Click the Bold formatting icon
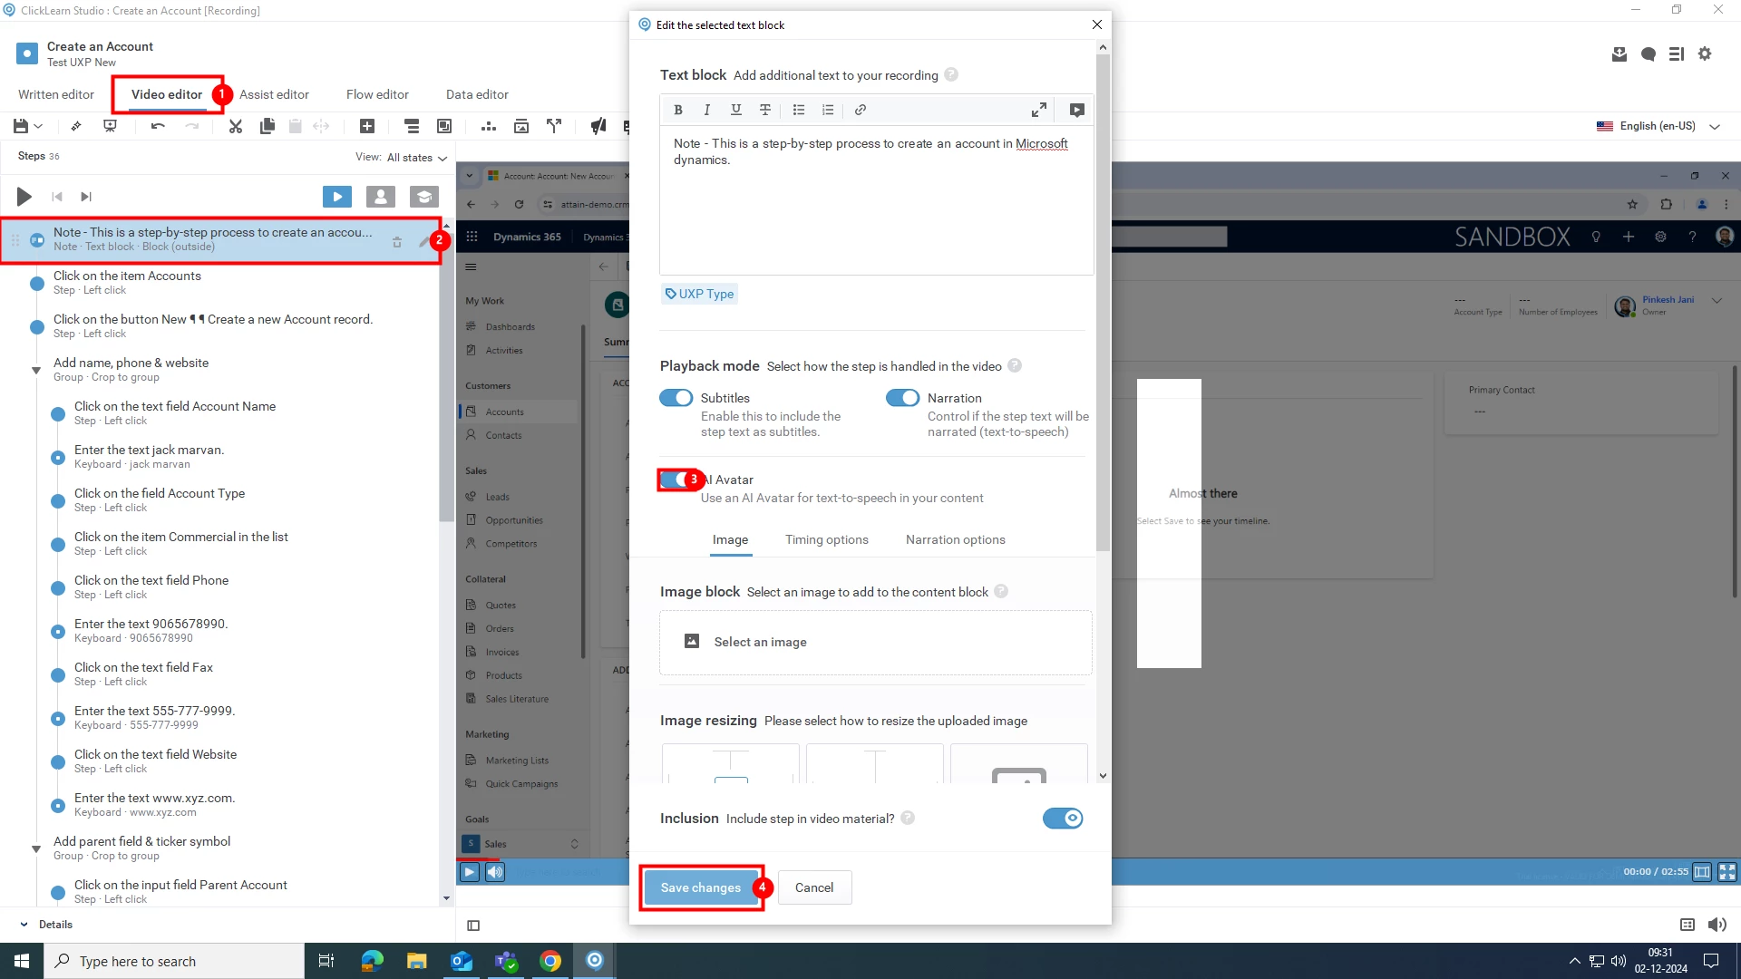This screenshot has width=1741, height=979. (x=678, y=110)
